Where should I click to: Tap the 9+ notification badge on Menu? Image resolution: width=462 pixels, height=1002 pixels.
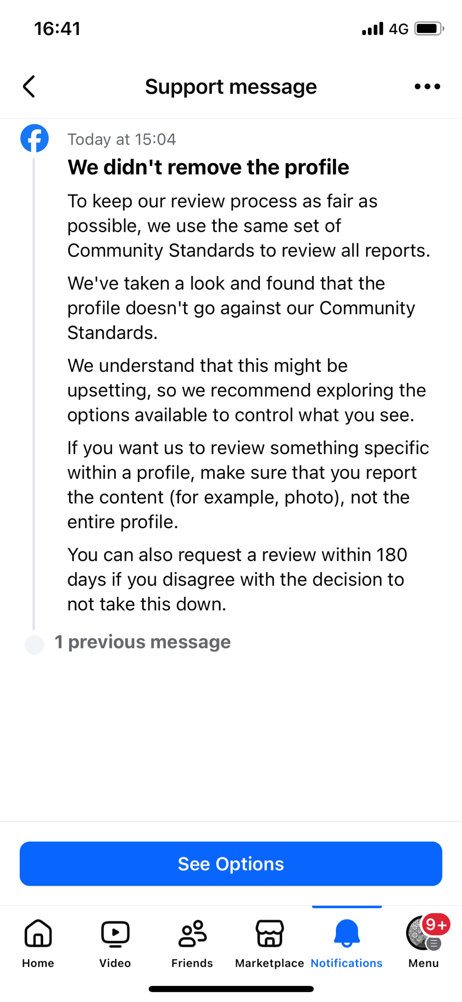pyautogui.click(x=436, y=925)
